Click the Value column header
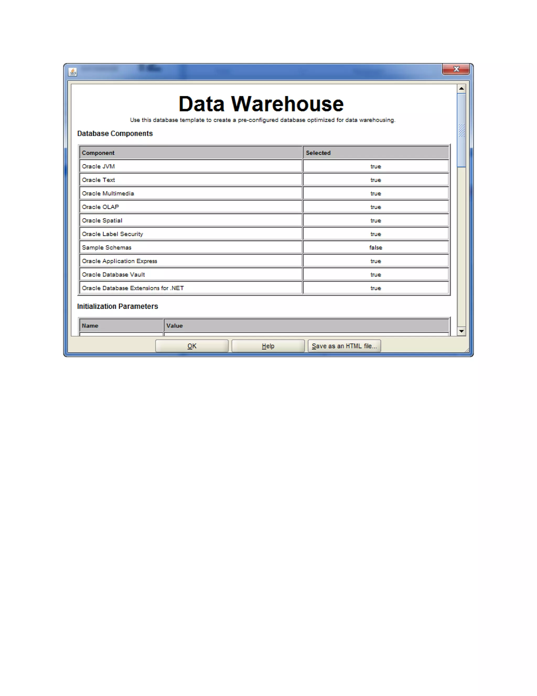 click(306, 326)
